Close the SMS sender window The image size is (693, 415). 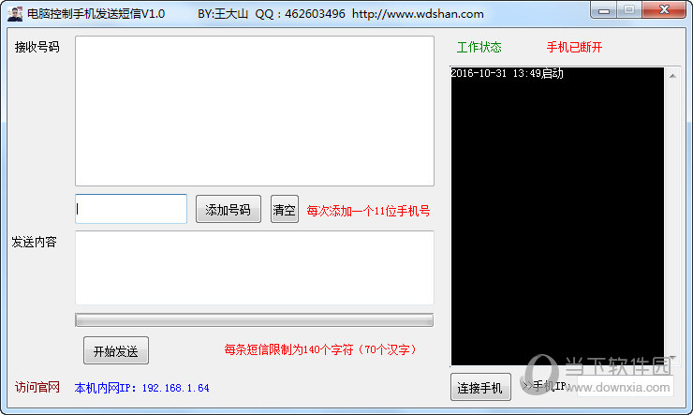pos(664,10)
